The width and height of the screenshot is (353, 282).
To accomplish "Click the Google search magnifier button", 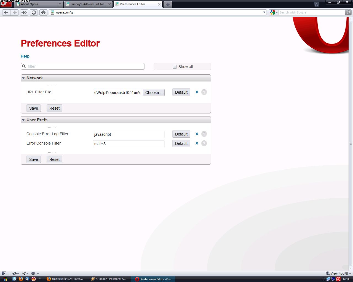I will coord(348,12).
